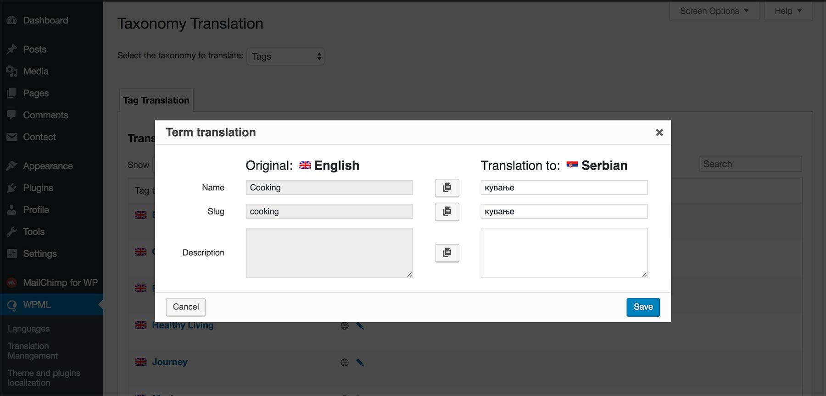Click the Media icon
Image resolution: width=826 pixels, height=396 pixels.
pos(12,71)
